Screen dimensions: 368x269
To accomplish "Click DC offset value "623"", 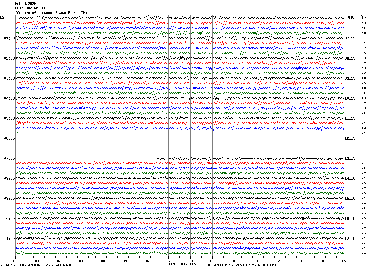I will tap(364, 168).
